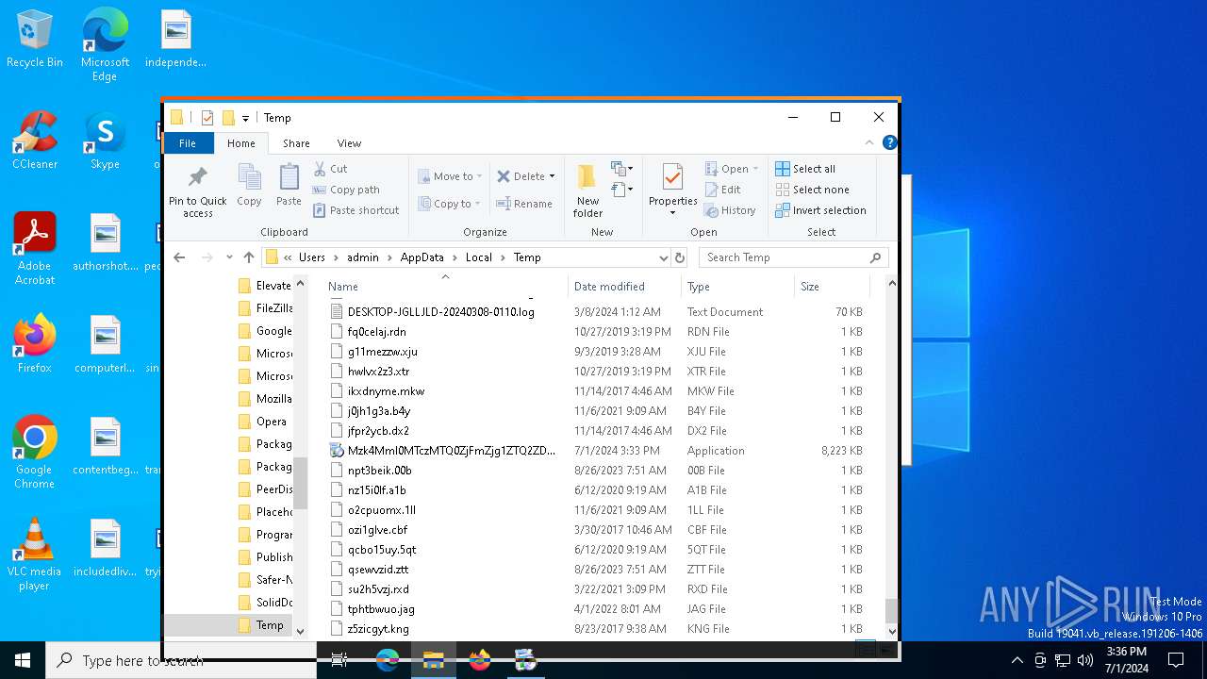1207x679 pixels.
Task: Open Adobe Acrobat desktop shortcut
Action: 35,249
